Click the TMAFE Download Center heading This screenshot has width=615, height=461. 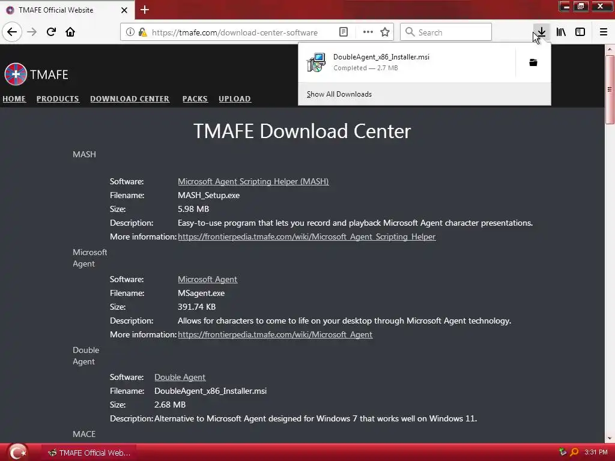pyautogui.click(x=302, y=131)
